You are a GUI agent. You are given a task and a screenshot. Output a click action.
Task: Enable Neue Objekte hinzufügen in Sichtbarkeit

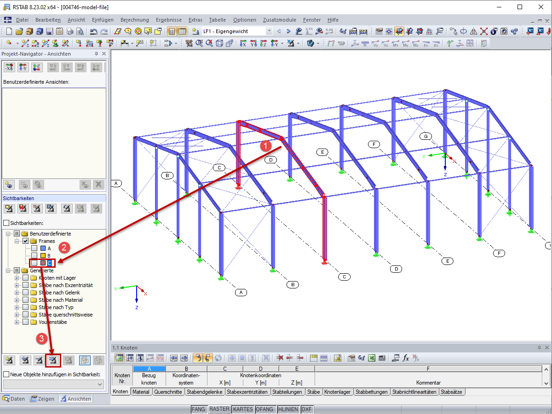[6, 374]
